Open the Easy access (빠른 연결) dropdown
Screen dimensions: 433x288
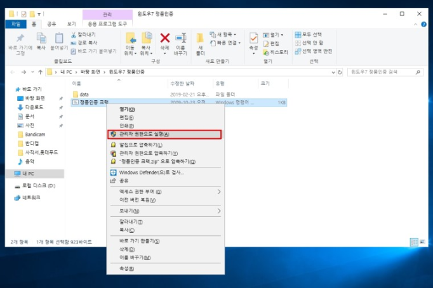tap(225, 43)
